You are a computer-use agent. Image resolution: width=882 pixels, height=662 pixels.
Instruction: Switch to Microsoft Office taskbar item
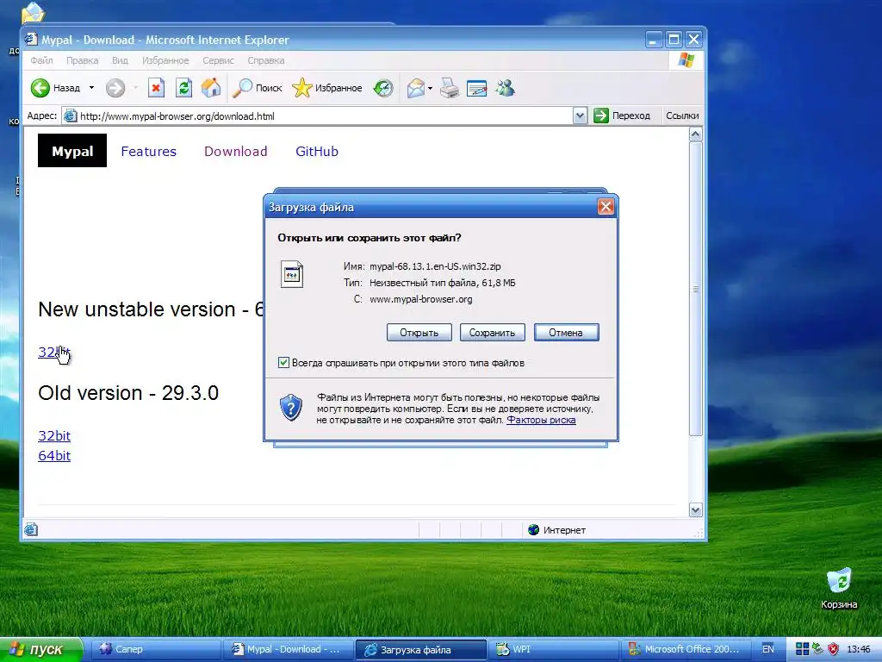pyautogui.click(x=685, y=649)
